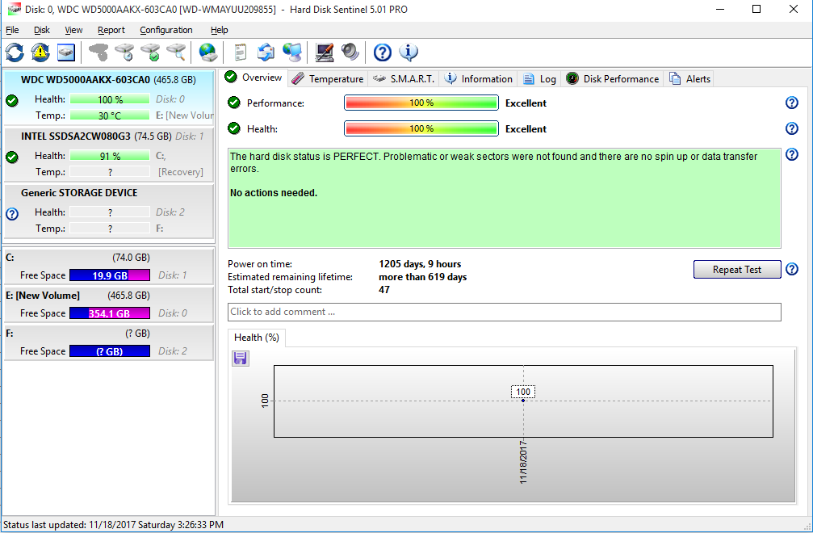Image resolution: width=813 pixels, height=533 pixels.
Task: Click the notepad report icon in toolbar
Action: (240, 52)
